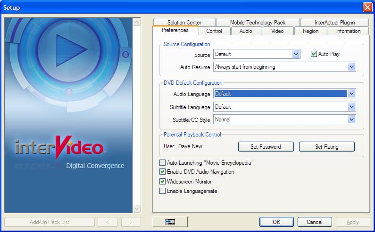Toggle the Widescreen Monitor checkbox
Screen dimensions: 375x232
tap(162, 181)
